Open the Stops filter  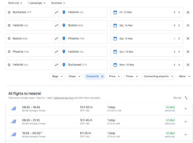75,76
